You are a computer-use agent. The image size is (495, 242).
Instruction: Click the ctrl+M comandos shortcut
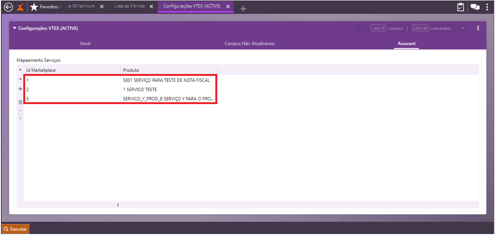(x=431, y=28)
